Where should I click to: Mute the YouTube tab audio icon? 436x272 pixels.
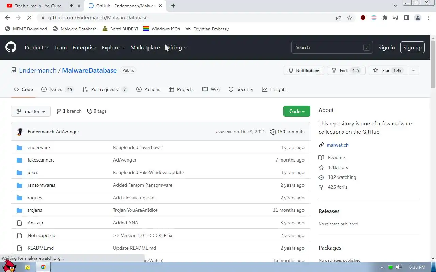[x=72, y=6]
